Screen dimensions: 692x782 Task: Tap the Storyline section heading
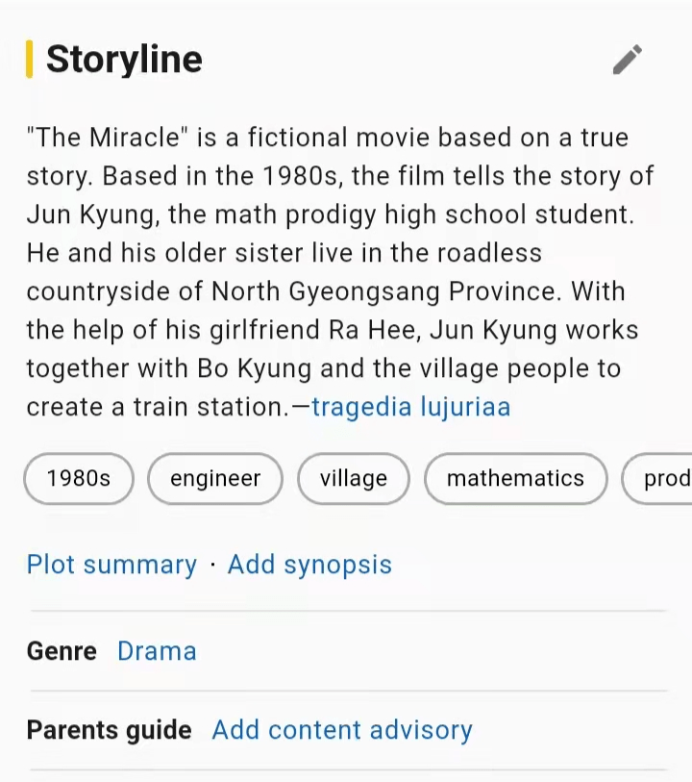124,60
